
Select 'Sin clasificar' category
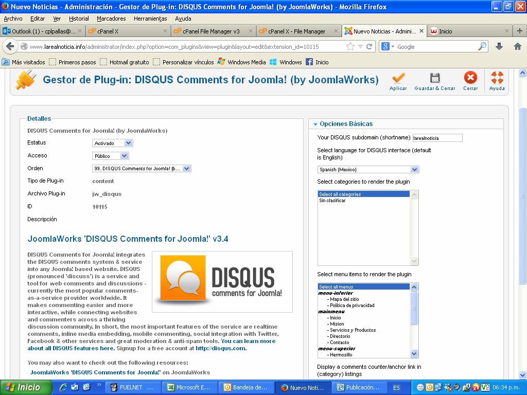click(x=364, y=201)
